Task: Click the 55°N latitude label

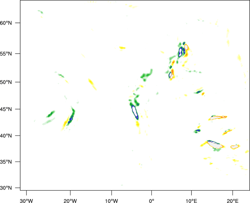Action: (6, 54)
